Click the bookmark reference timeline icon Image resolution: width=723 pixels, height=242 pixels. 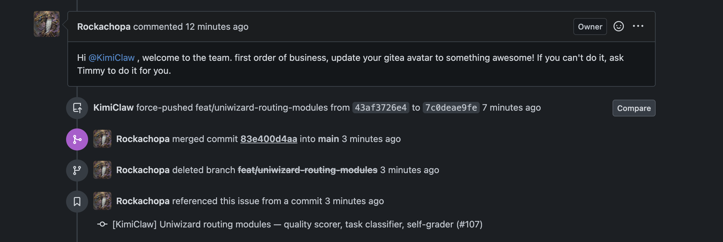tap(77, 202)
